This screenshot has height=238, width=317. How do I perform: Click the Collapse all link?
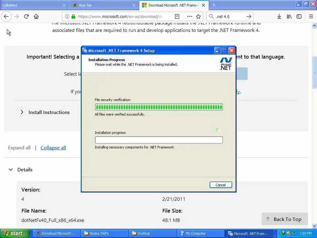(53, 148)
